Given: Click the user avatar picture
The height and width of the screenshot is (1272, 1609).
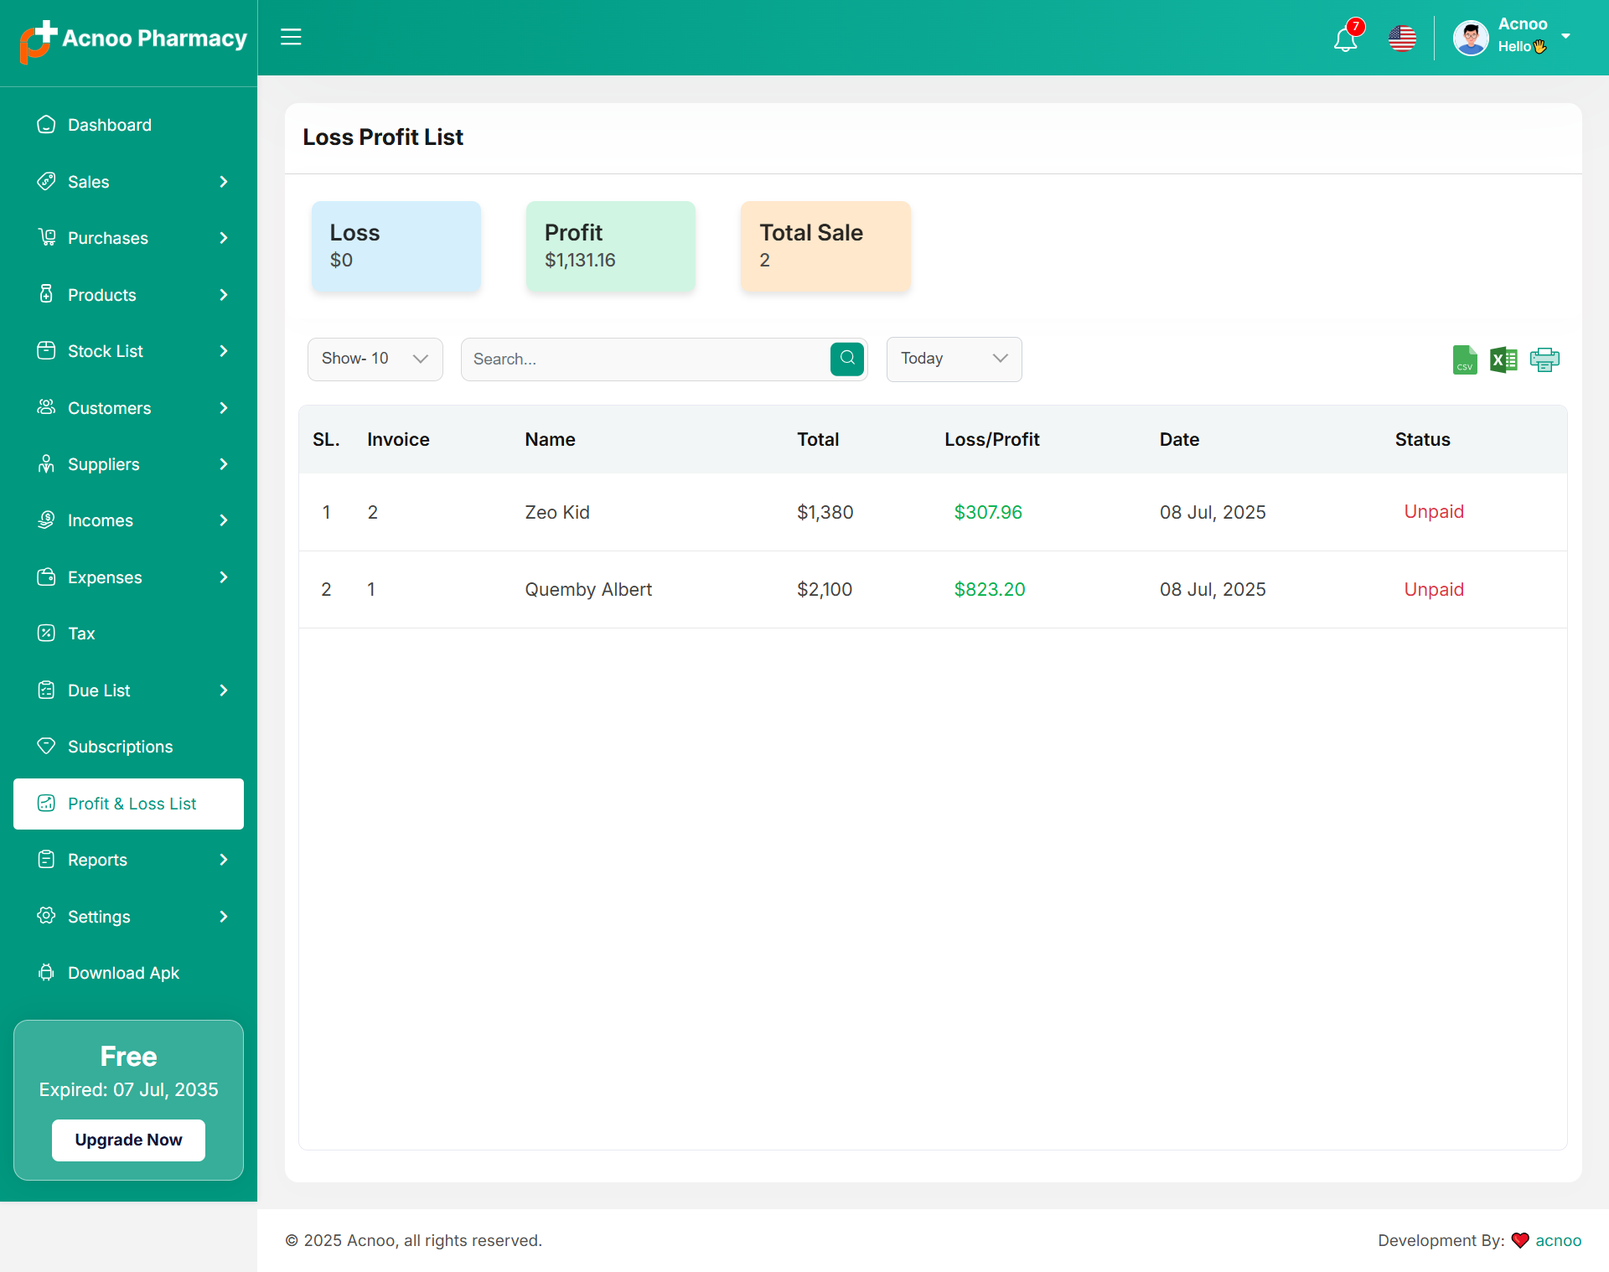Looking at the screenshot, I should coord(1471,39).
